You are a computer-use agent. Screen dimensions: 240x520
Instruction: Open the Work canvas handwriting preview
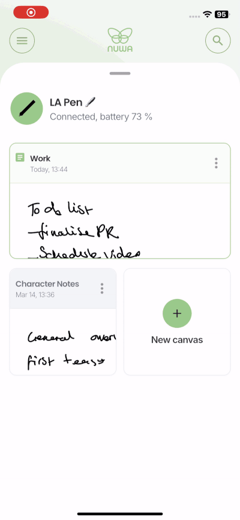coord(120,221)
